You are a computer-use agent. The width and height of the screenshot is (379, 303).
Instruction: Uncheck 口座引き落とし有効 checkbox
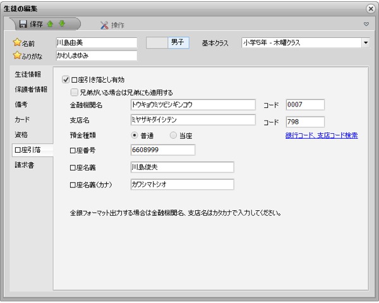(x=66, y=80)
